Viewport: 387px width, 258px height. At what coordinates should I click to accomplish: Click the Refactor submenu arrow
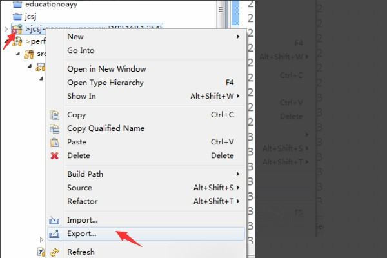[238, 201]
